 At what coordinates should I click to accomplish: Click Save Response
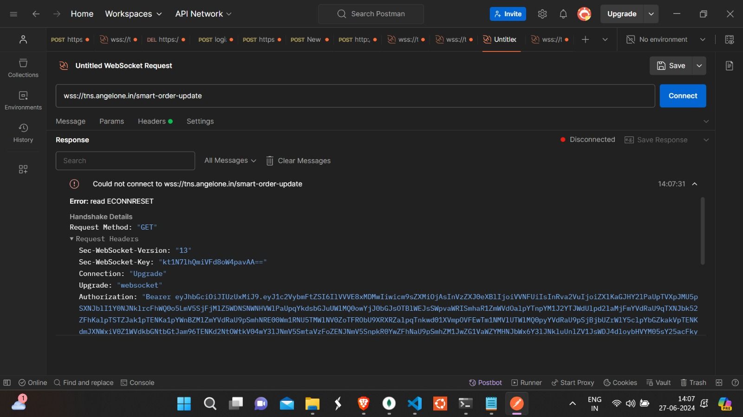[x=656, y=140]
